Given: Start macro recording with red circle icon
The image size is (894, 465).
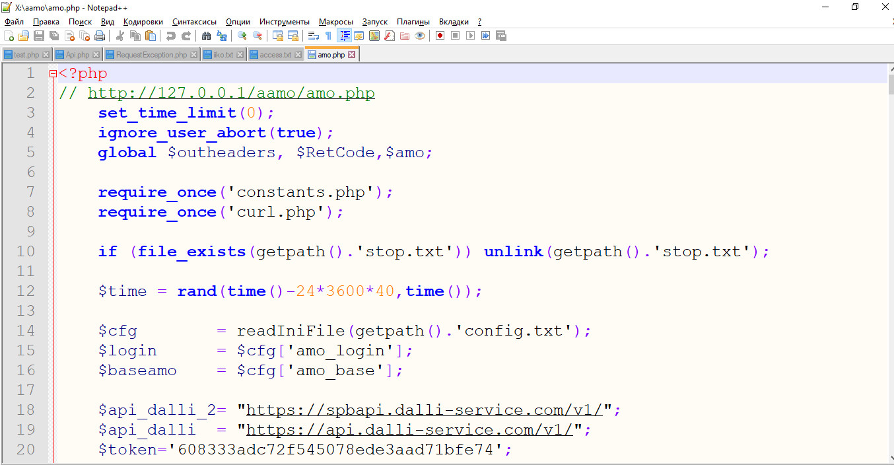Looking at the screenshot, I should [440, 36].
